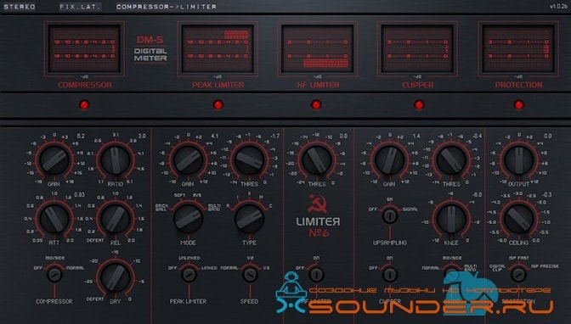Click the -0.3 ceiling value readout

[x=546, y=194]
